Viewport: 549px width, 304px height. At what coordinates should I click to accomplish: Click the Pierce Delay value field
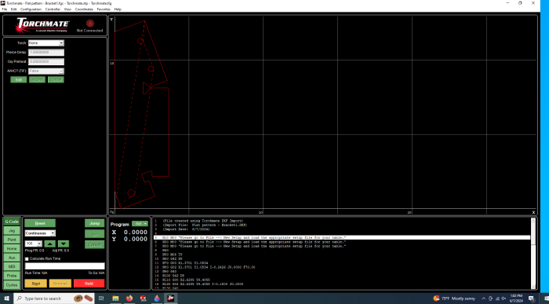pyautogui.click(x=46, y=53)
